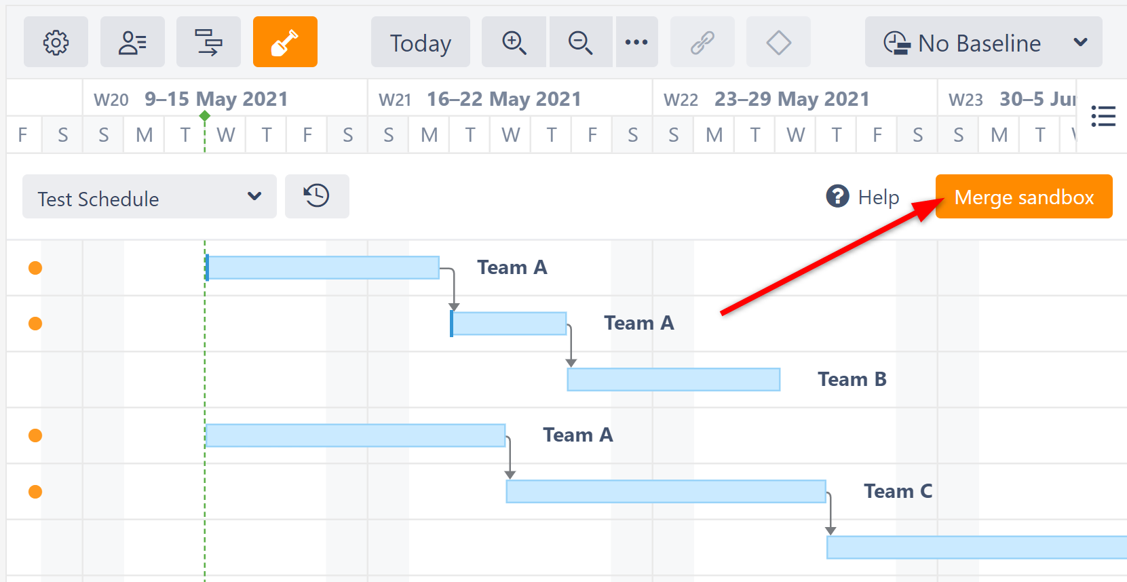This screenshot has height=582, width=1127.
Task: Jump to today using the Today button
Action: (x=420, y=42)
